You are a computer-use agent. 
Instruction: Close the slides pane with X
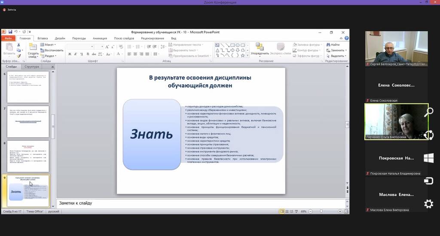52,67
